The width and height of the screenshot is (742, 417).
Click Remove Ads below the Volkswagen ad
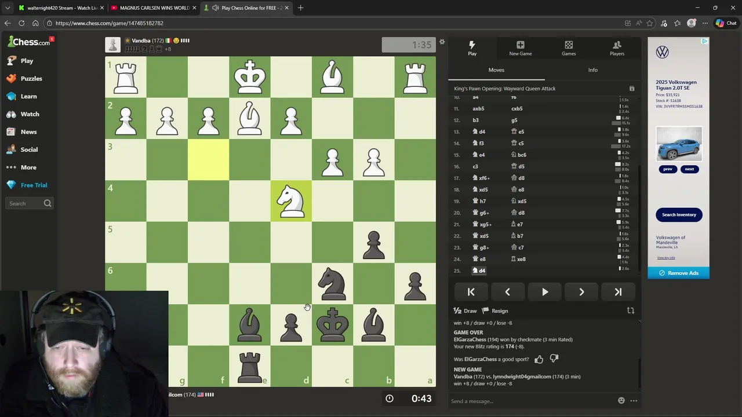click(678, 273)
